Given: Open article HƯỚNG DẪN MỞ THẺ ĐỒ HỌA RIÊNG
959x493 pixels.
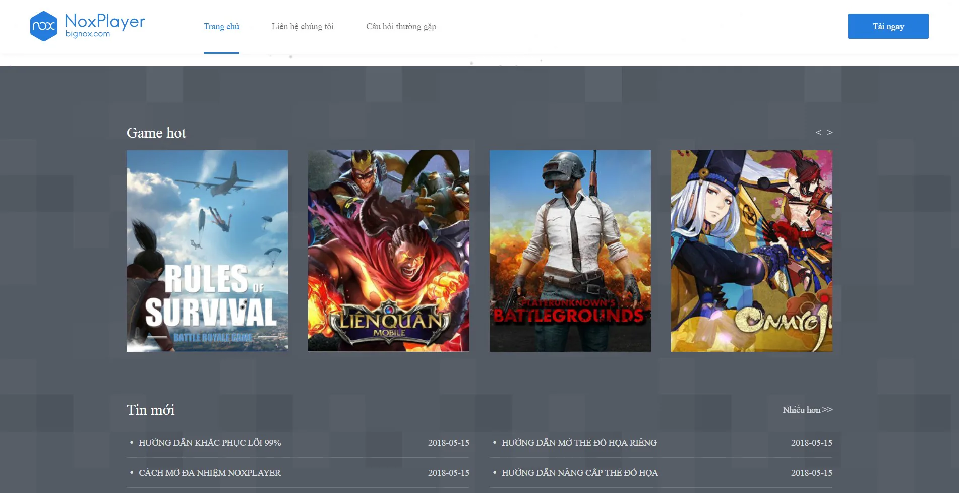Looking at the screenshot, I should pos(579,443).
